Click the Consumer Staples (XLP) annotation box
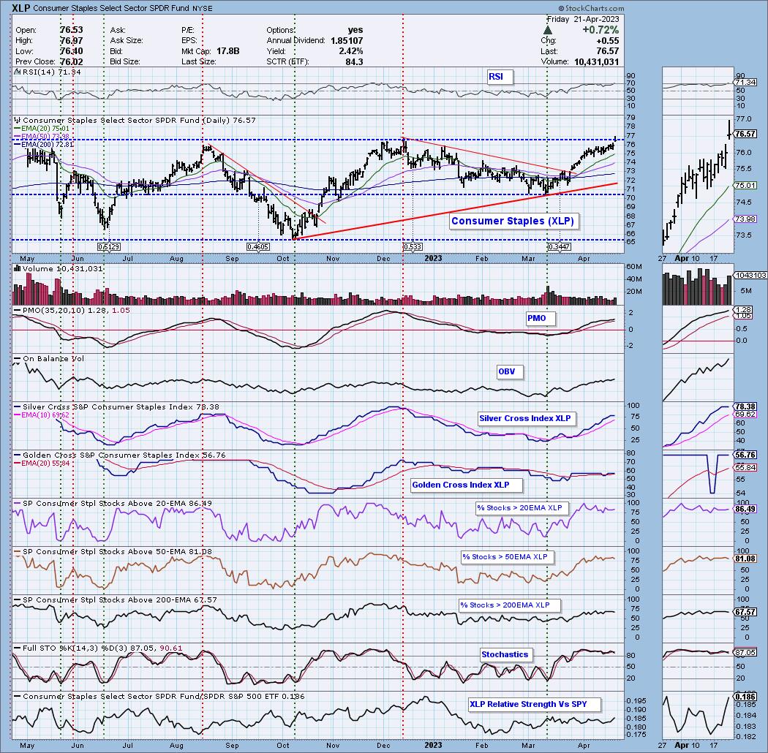Screen dimensions: 768x753 512,221
